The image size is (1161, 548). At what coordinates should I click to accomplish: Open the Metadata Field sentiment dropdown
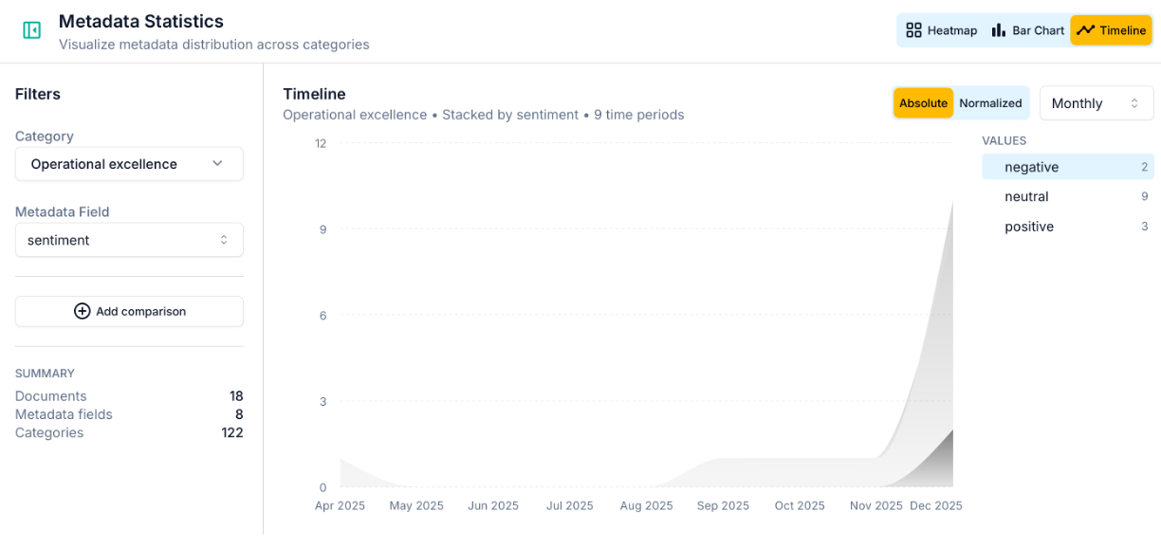tap(129, 240)
